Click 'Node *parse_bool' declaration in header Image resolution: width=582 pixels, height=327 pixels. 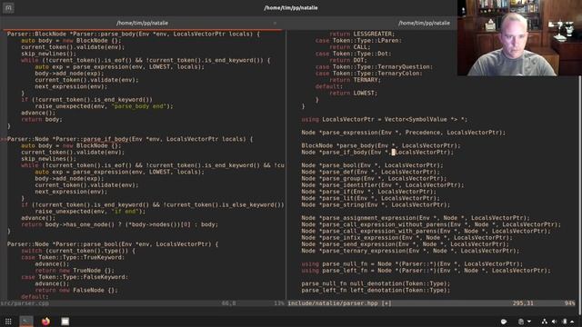[372, 165]
